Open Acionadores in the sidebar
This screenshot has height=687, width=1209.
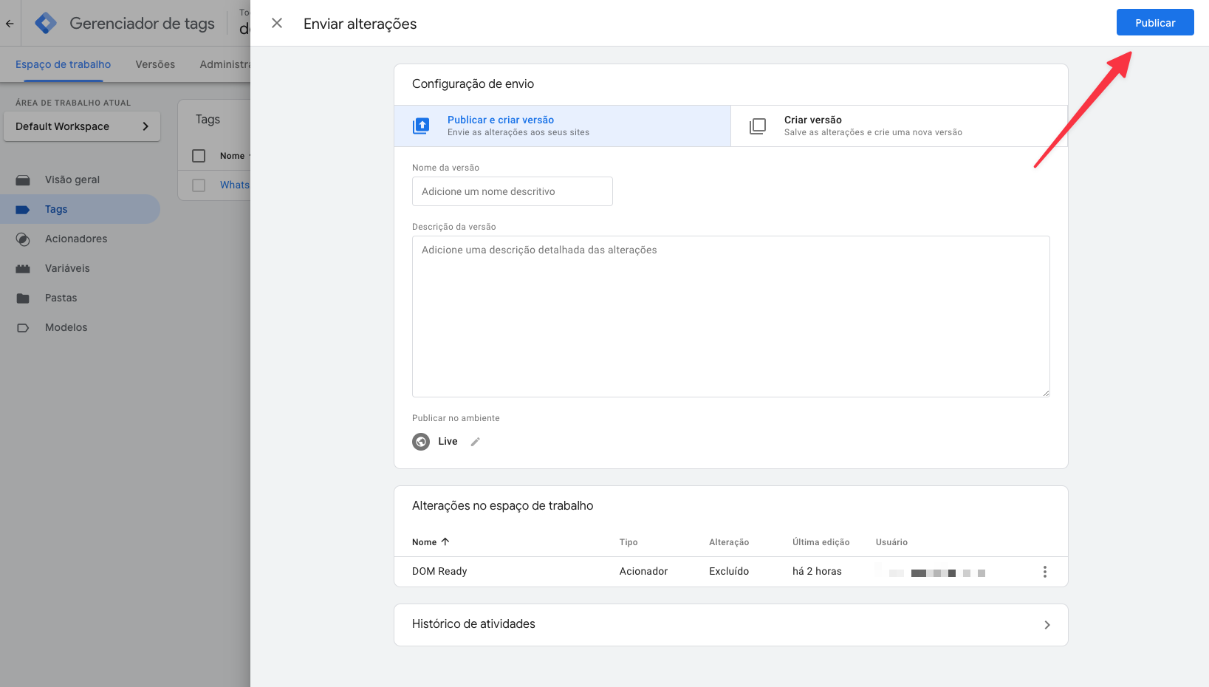(75, 239)
